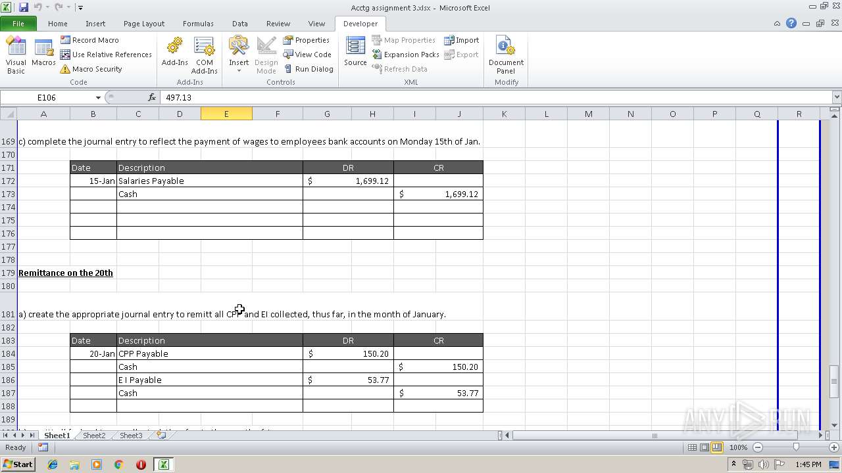Open COM Add-Ins dialog
The height and width of the screenshot is (473, 842).
(x=205, y=55)
